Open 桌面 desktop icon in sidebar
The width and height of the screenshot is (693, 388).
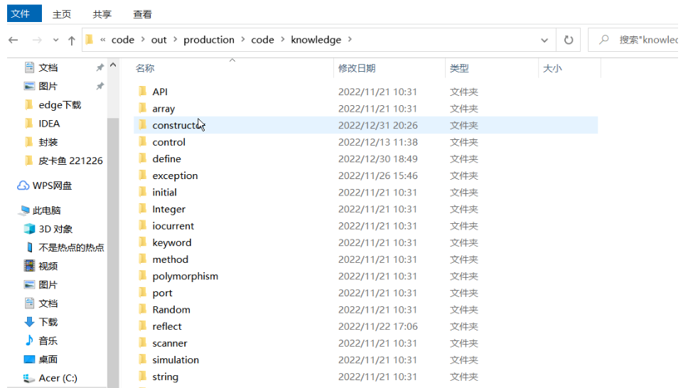coord(29,359)
